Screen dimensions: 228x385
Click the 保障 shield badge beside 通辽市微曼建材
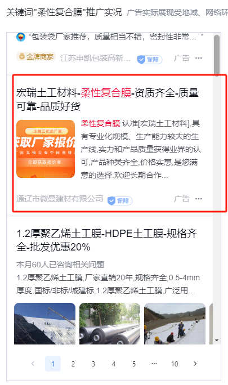pyautogui.click(x=120, y=200)
